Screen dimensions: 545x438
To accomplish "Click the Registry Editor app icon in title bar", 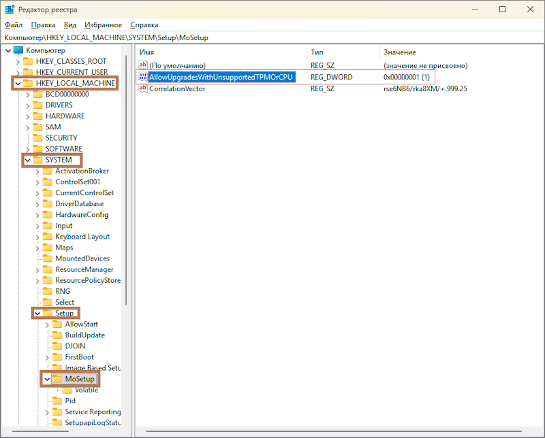I will [x=10, y=10].
